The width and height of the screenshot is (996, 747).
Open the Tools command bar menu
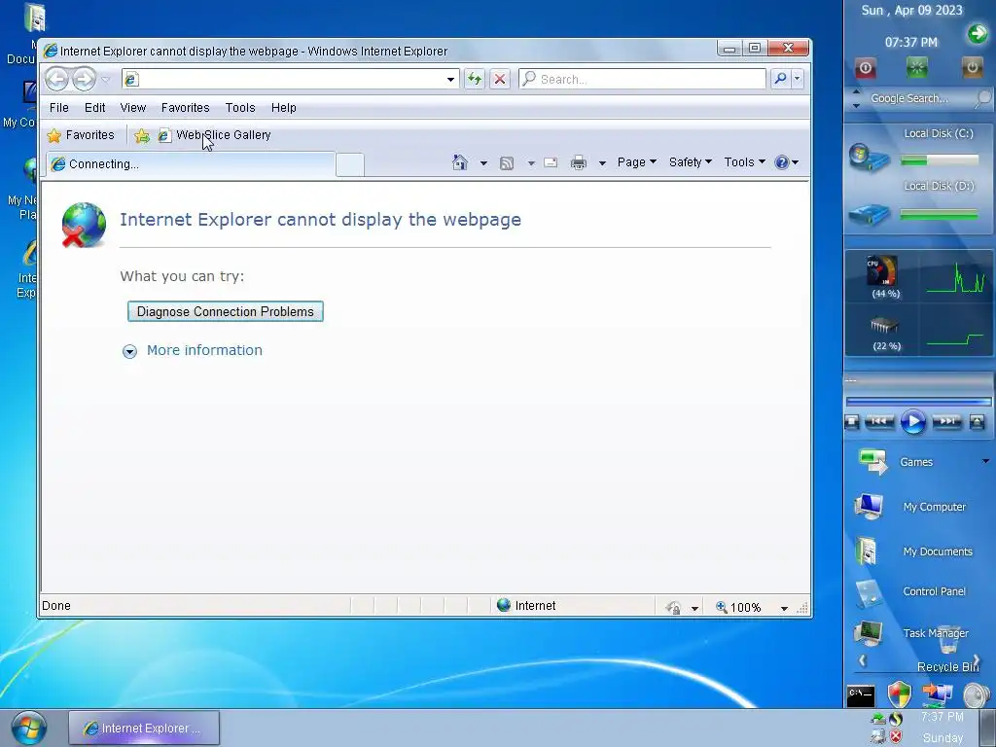point(744,162)
